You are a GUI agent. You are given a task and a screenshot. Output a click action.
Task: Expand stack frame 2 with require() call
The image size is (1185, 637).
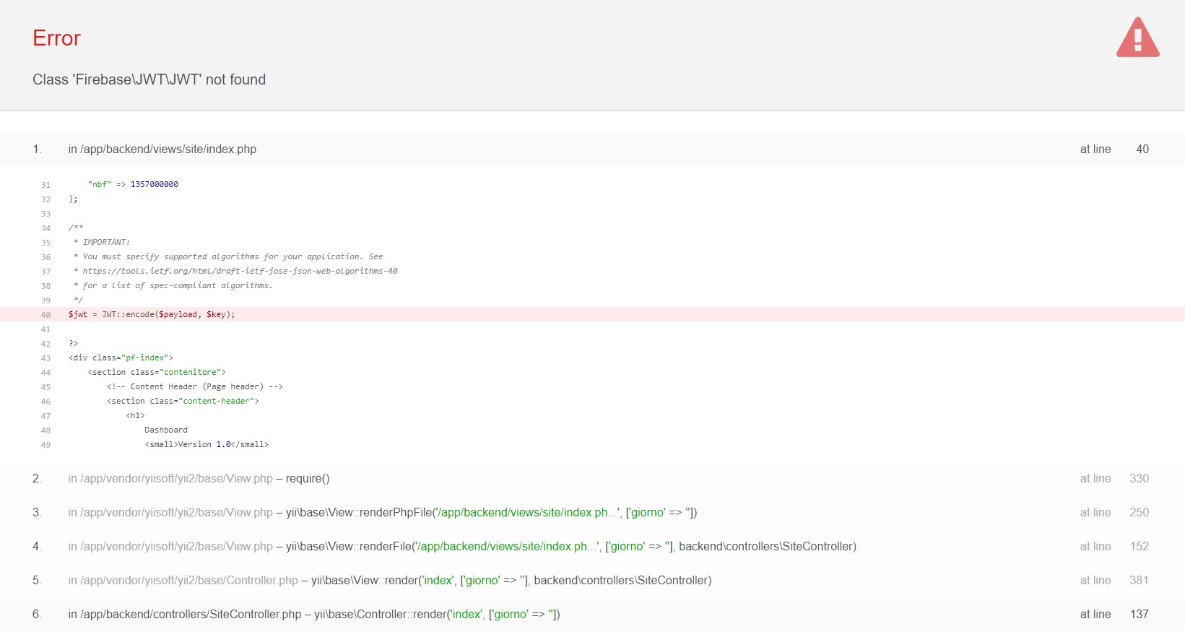pos(592,479)
